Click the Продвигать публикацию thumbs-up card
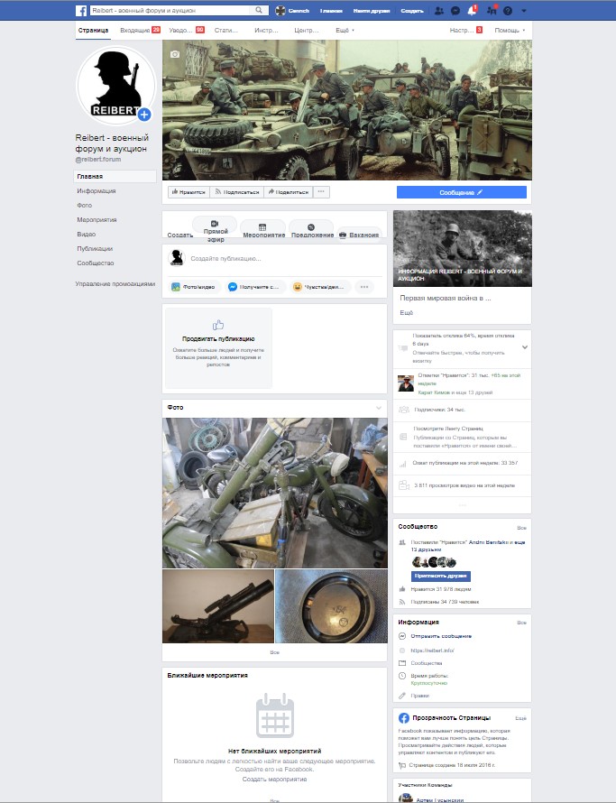Viewport: 616px width, 803px height. click(x=218, y=347)
